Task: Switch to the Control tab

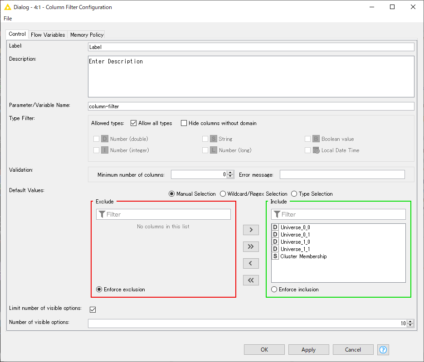Action: 17,34
